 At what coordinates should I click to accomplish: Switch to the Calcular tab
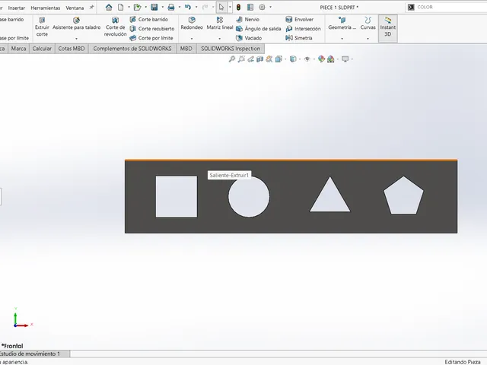[42, 49]
